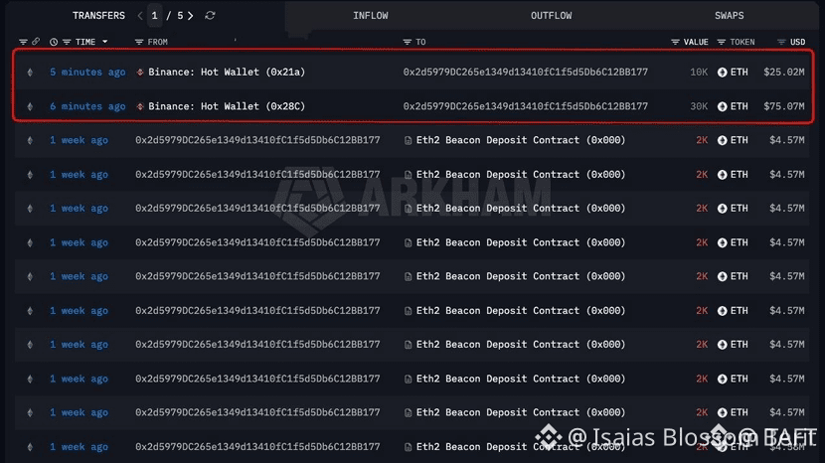The height and width of the screenshot is (463, 825).
Task: Click recipient address in 10K ETH row
Action: (x=525, y=73)
